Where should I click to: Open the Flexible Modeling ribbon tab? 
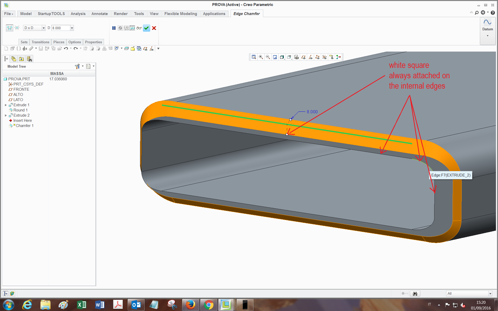pos(181,14)
